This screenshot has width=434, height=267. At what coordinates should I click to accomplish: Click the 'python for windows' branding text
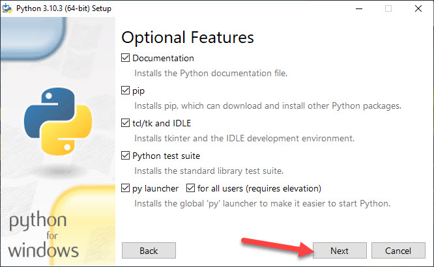43,236
